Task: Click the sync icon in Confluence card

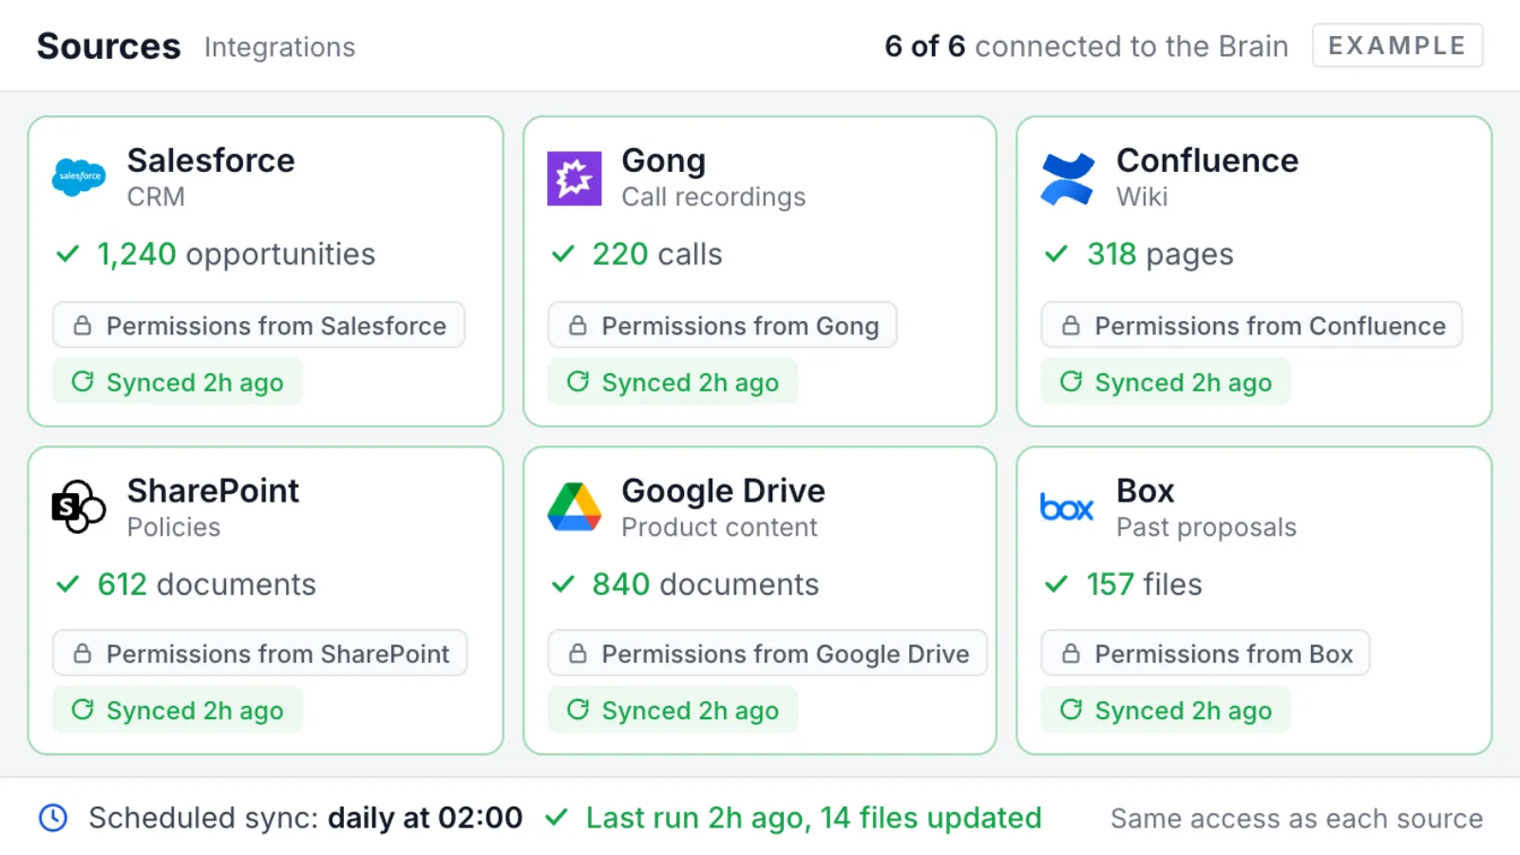Action: 1071,381
